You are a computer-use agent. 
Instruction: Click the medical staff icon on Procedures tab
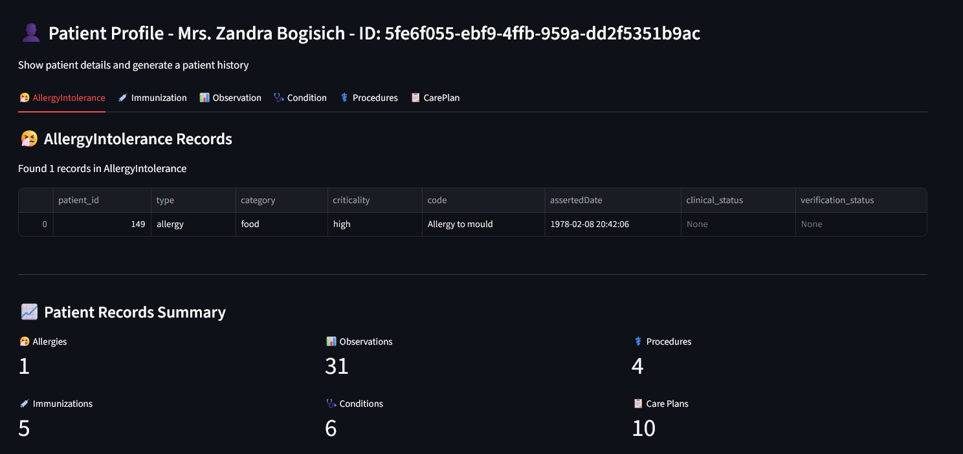pyautogui.click(x=344, y=98)
